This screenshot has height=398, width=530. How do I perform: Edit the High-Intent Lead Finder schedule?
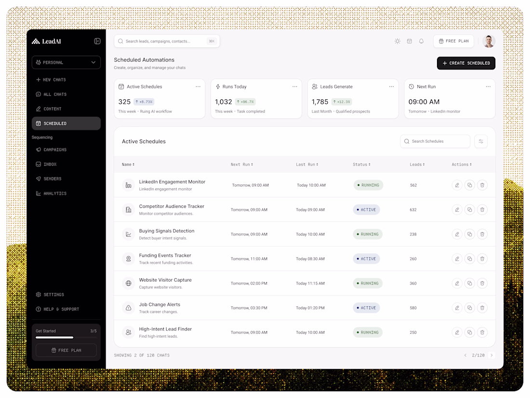pos(457,332)
